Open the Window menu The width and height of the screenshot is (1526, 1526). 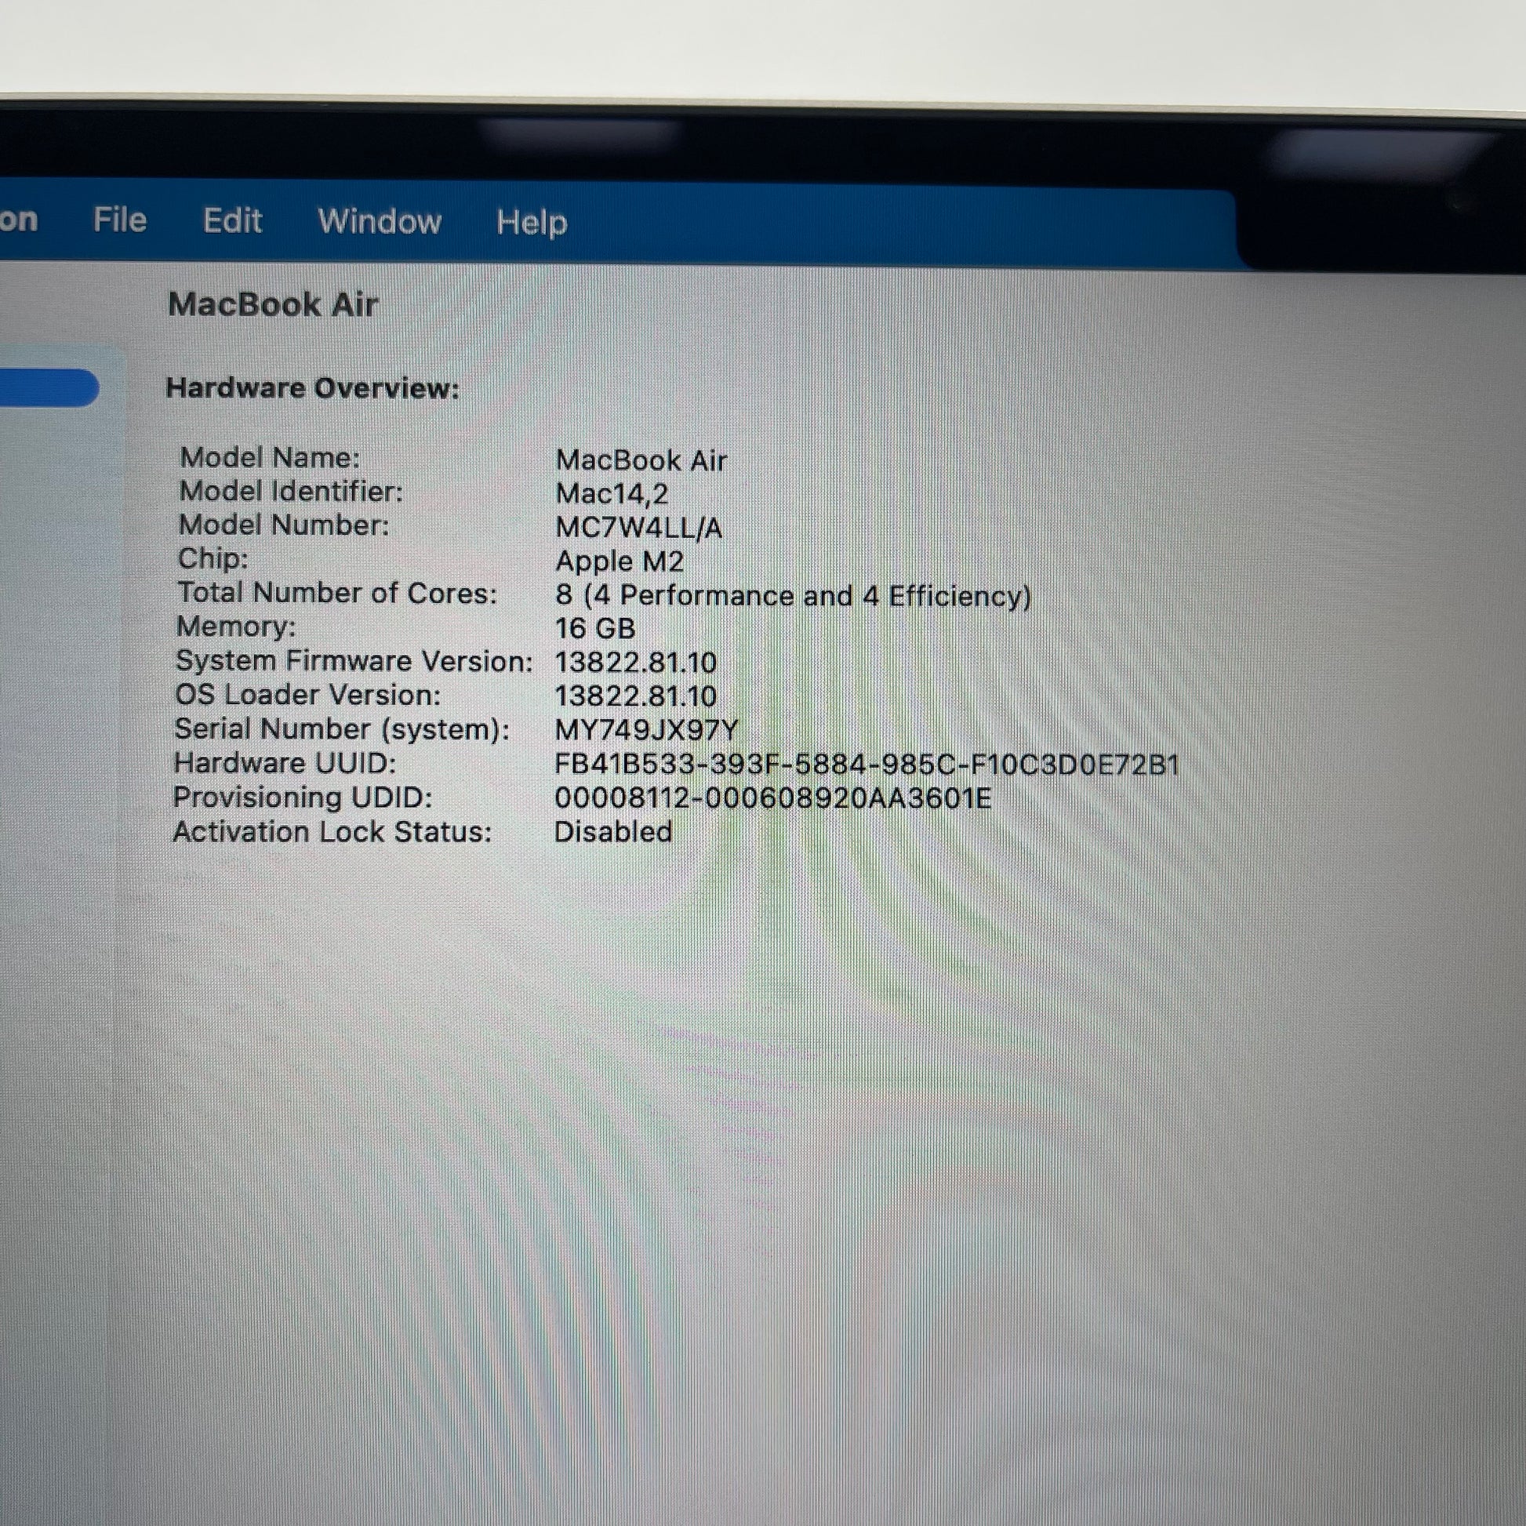point(379,221)
